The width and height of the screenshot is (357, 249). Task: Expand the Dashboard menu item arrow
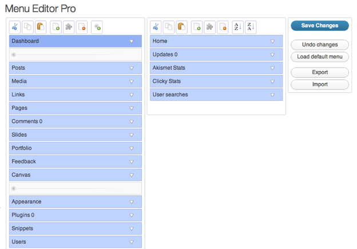coord(132,42)
